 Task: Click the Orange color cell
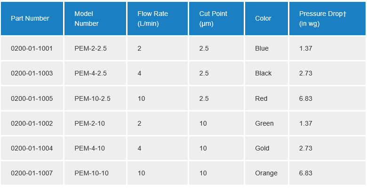point(266,173)
